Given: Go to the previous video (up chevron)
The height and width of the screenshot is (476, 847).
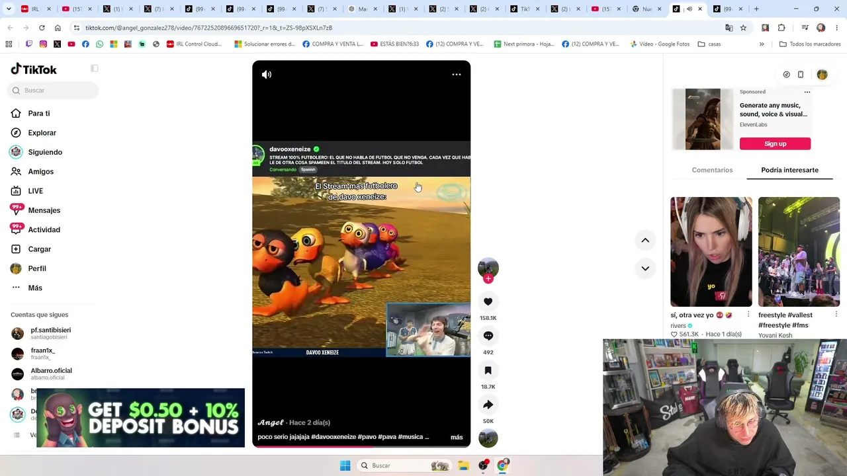Looking at the screenshot, I should pos(645,240).
